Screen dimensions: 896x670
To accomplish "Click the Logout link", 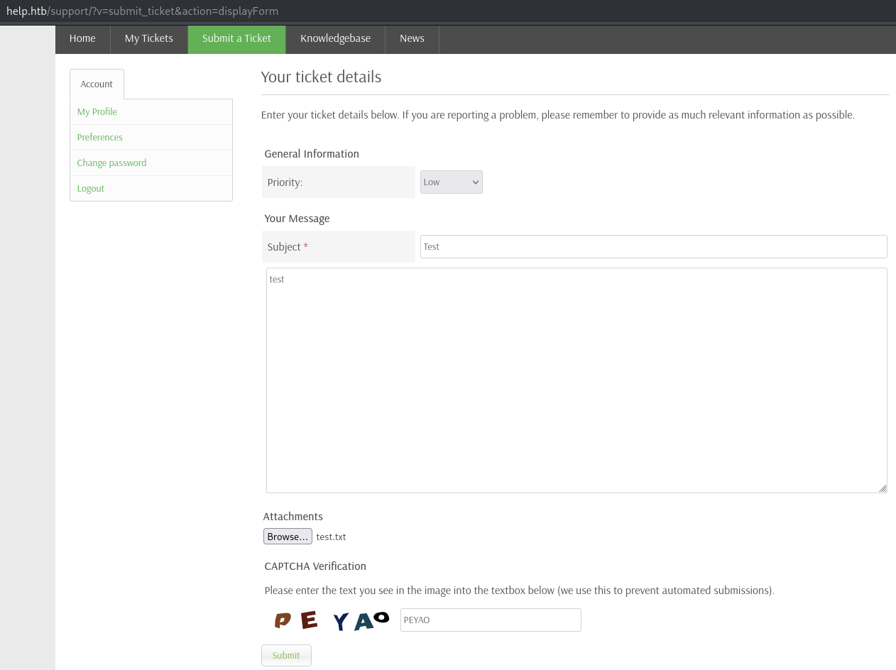I will pos(91,189).
